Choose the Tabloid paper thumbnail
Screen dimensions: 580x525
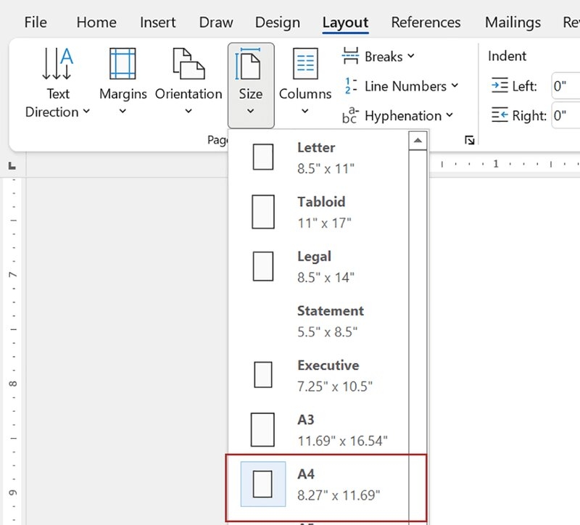click(x=262, y=211)
